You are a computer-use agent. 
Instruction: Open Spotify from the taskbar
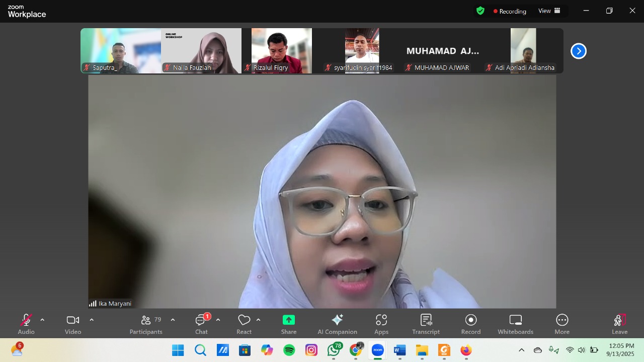click(x=289, y=350)
